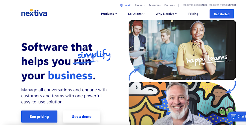Screen dimensions: 246x125
Task: Call the sales phone number (800) 799-0600
Action: (x=195, y=5)
